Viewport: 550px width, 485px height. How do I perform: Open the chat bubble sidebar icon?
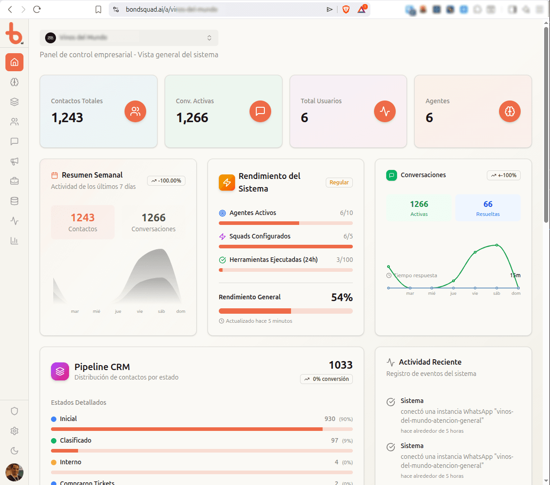coord(14,142)
